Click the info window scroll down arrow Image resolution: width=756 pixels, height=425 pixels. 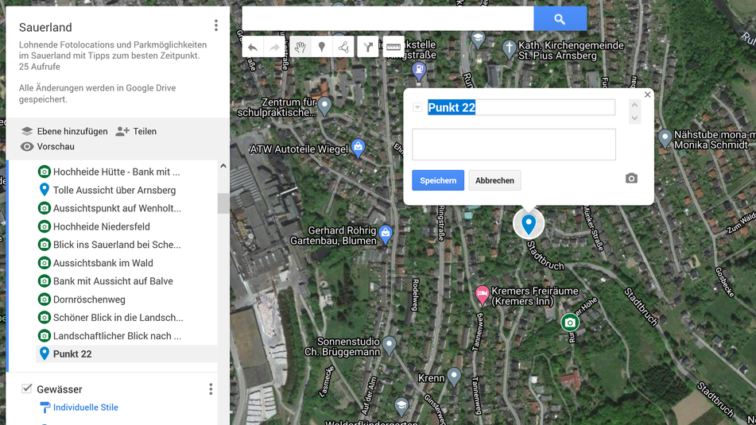634,118
